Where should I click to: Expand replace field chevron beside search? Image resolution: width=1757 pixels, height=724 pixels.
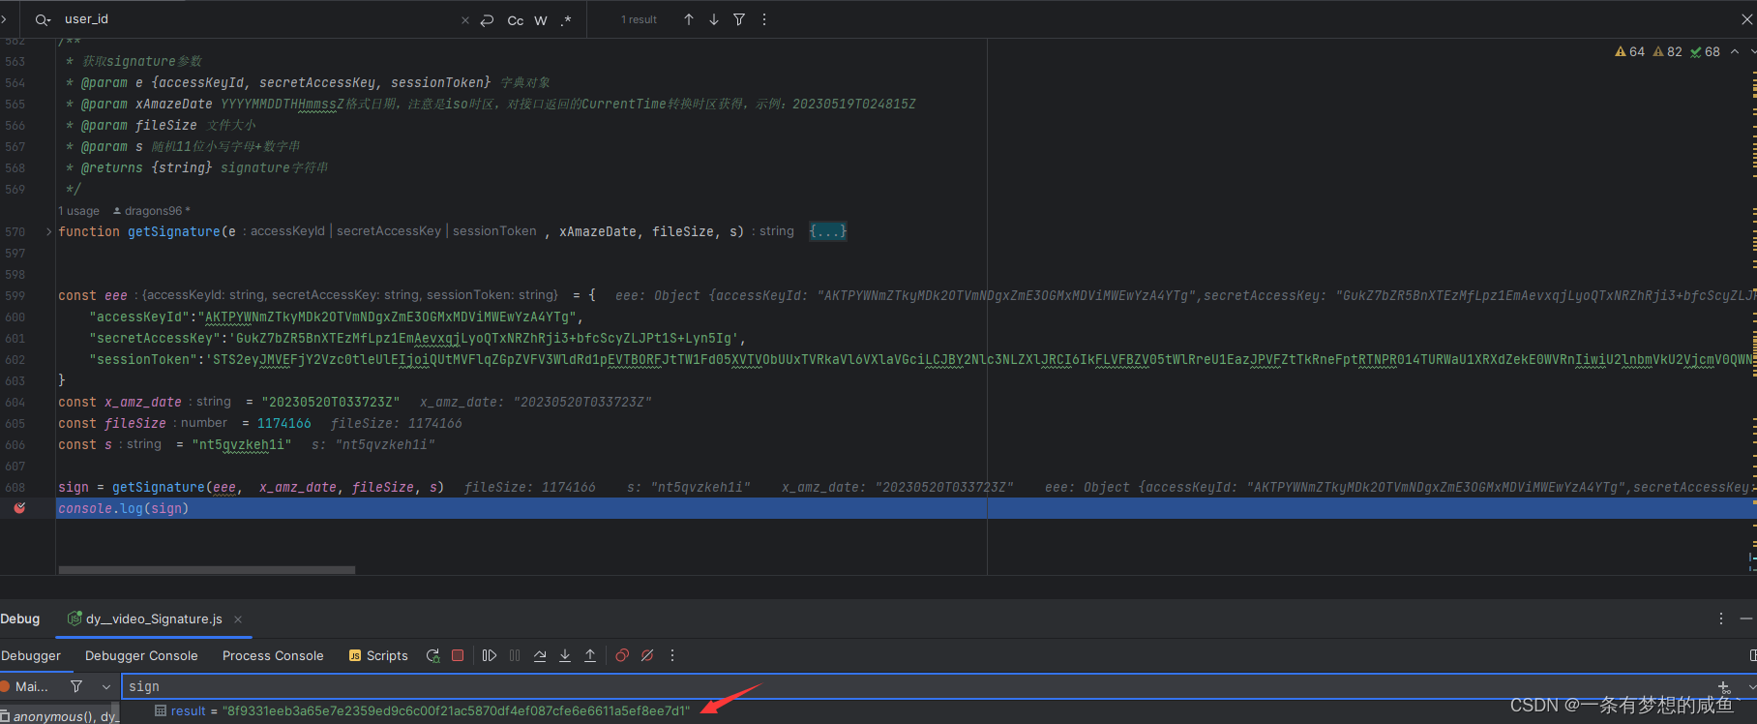coord(4,19)
